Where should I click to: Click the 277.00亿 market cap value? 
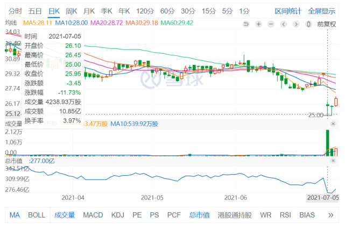[42, 161]
